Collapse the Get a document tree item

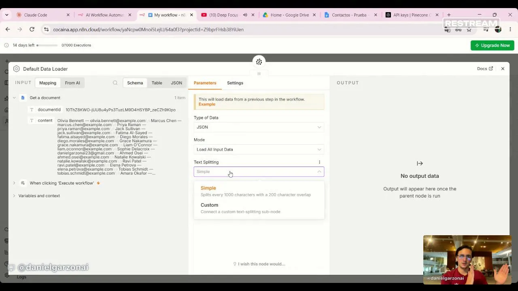pyautogui.click(x=14, y=98)
